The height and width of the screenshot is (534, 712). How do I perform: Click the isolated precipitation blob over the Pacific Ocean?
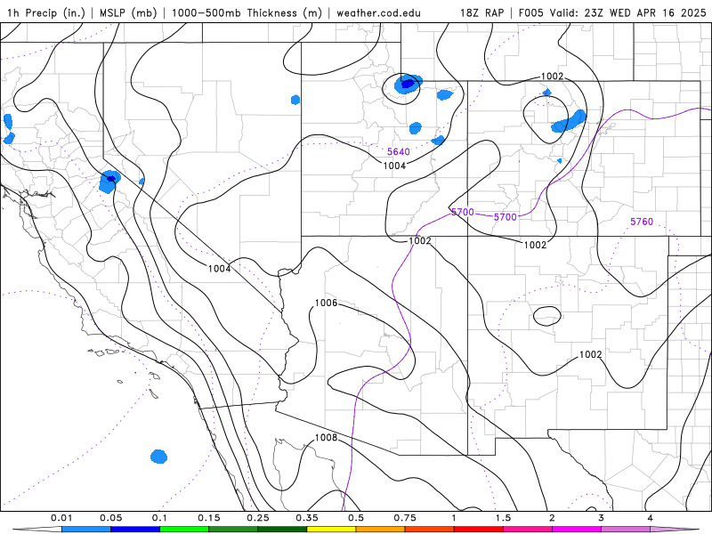[x=159, y=457]
